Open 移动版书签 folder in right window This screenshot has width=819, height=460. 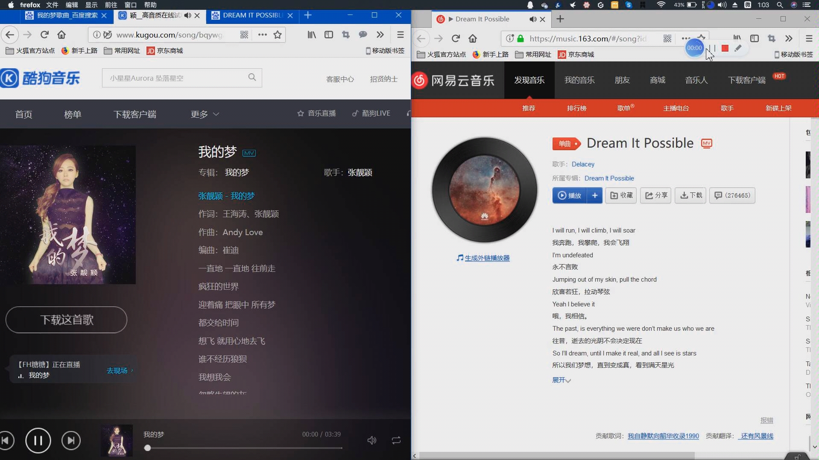tap(794, 54)
